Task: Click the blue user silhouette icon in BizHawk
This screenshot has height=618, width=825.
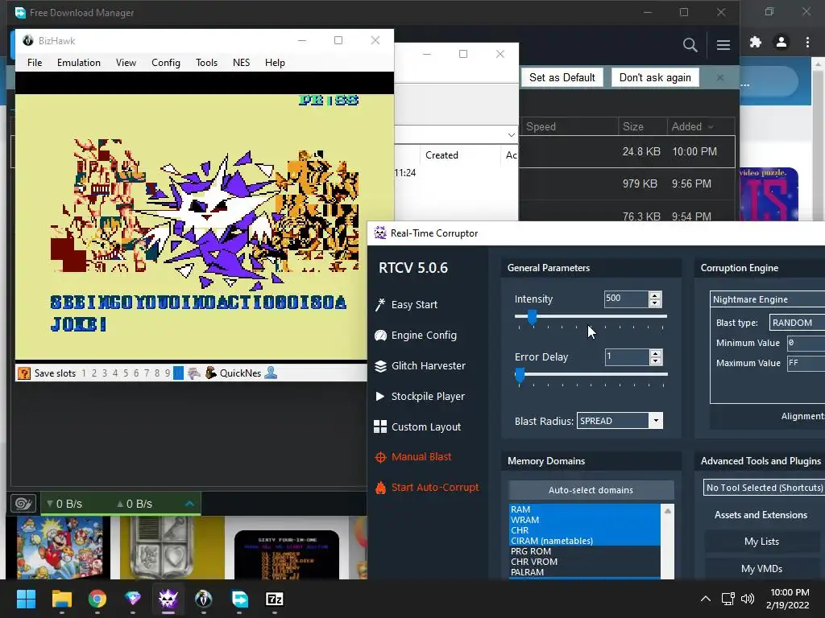Action: coord(271,373)
